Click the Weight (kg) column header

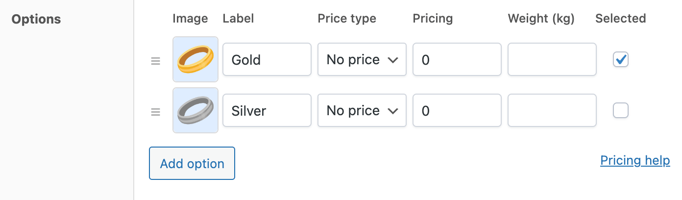(x=541, y=19)
